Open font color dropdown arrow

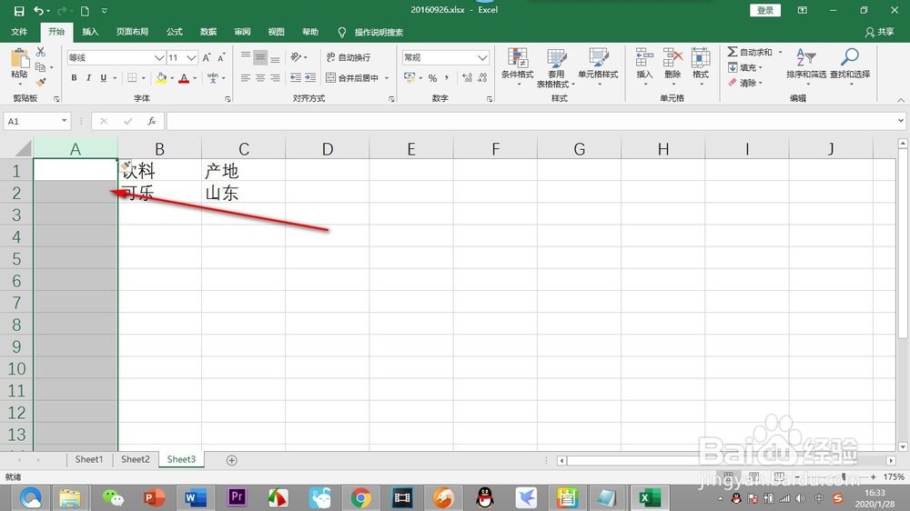(x=195, y=77)
